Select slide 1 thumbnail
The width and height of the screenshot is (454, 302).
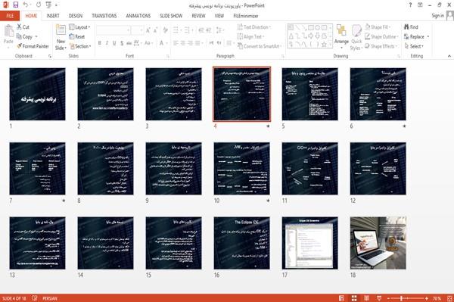(37, 94)
